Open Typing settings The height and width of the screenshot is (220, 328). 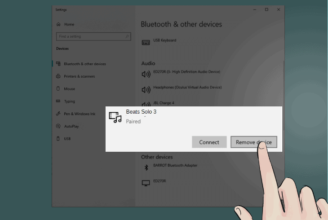tap(70, 101)
